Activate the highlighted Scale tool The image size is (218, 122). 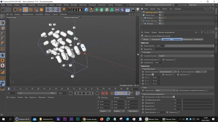tap(26, 10)
